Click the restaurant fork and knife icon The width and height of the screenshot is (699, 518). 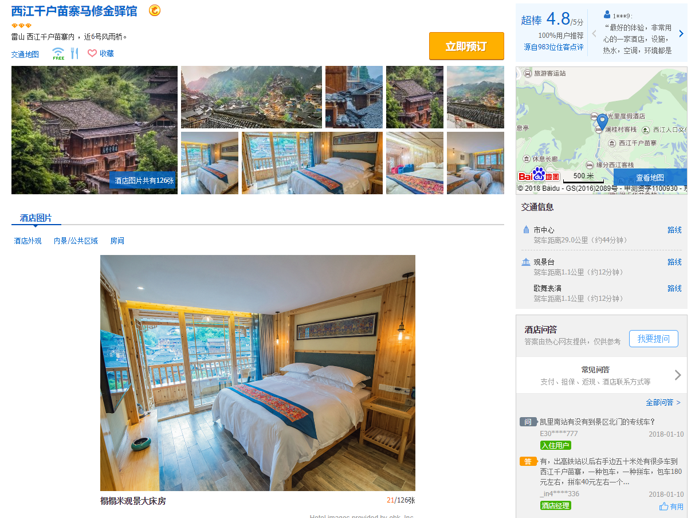(x=74, y=53)
